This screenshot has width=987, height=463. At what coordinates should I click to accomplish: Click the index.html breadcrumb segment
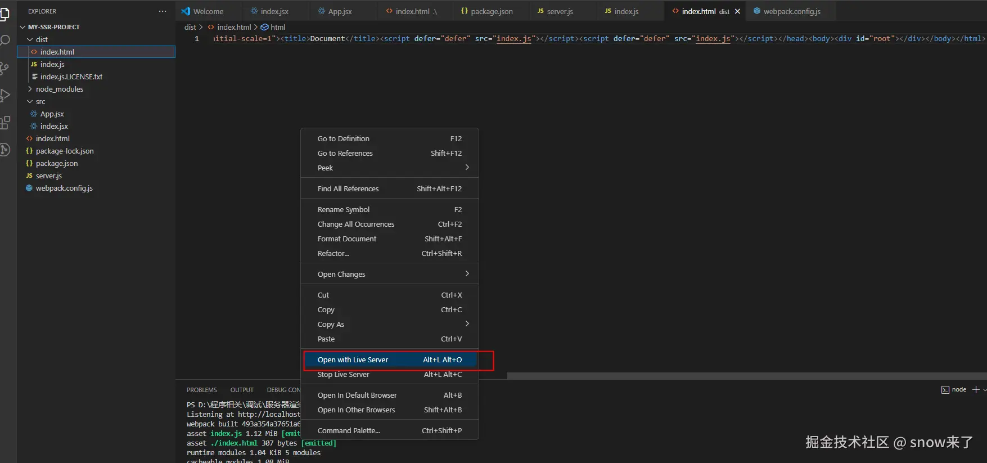point(229,27)
